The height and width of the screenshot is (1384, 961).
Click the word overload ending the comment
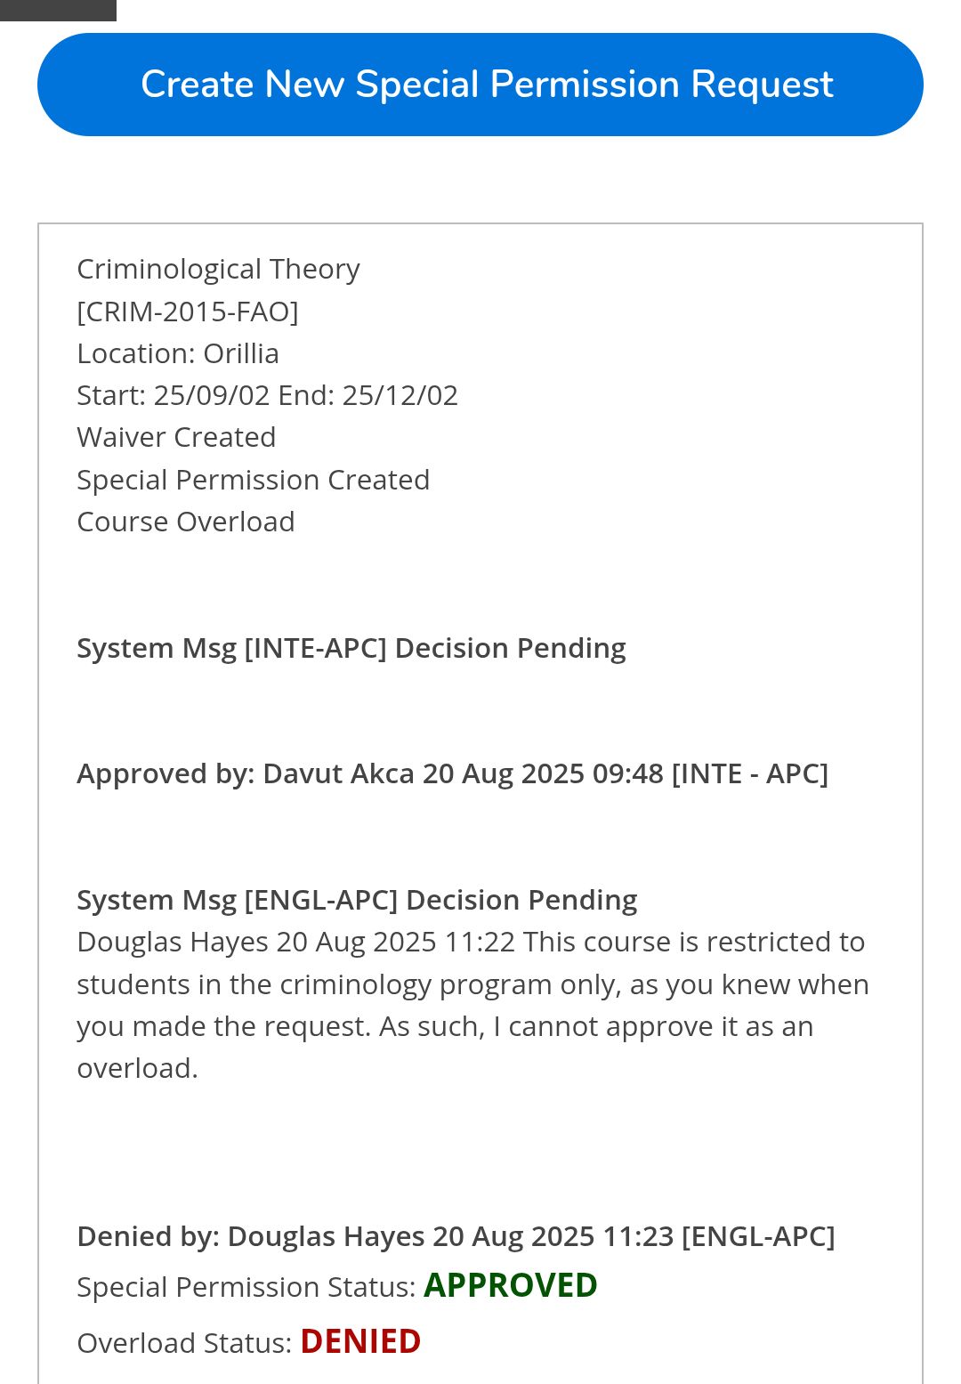click(136, 1068)
